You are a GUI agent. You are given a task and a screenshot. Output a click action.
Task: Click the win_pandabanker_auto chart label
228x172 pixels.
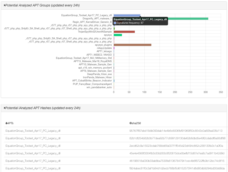(99, 87)
